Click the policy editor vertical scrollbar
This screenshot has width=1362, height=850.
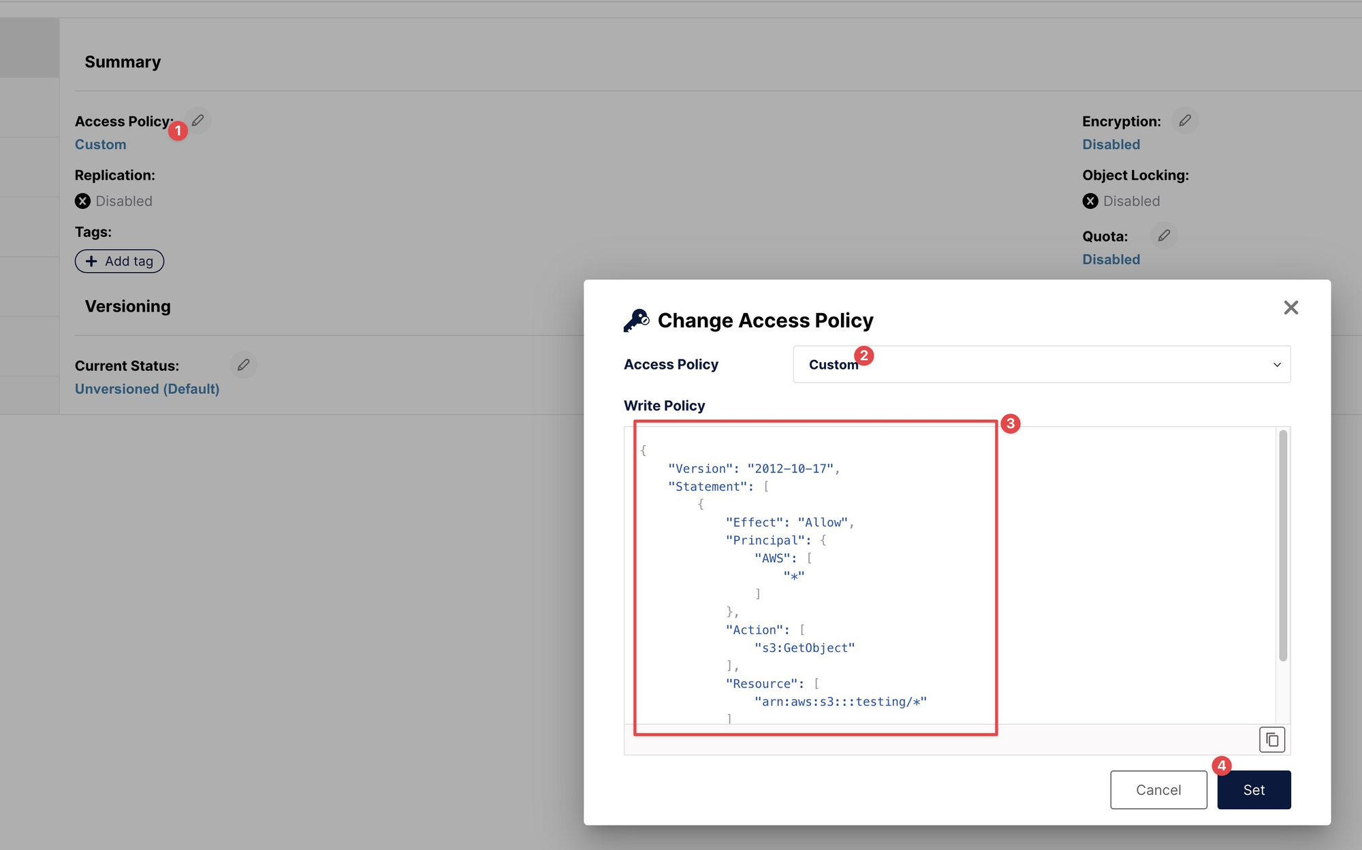[1282, 544]
